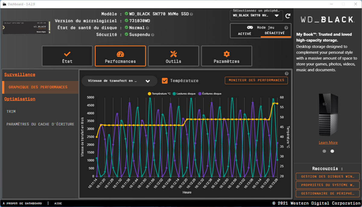Click MONITEUR DES PERFORMANCES button
This screenshot has height=207, width=362.
pyautogui.click(x=256, y=81)
